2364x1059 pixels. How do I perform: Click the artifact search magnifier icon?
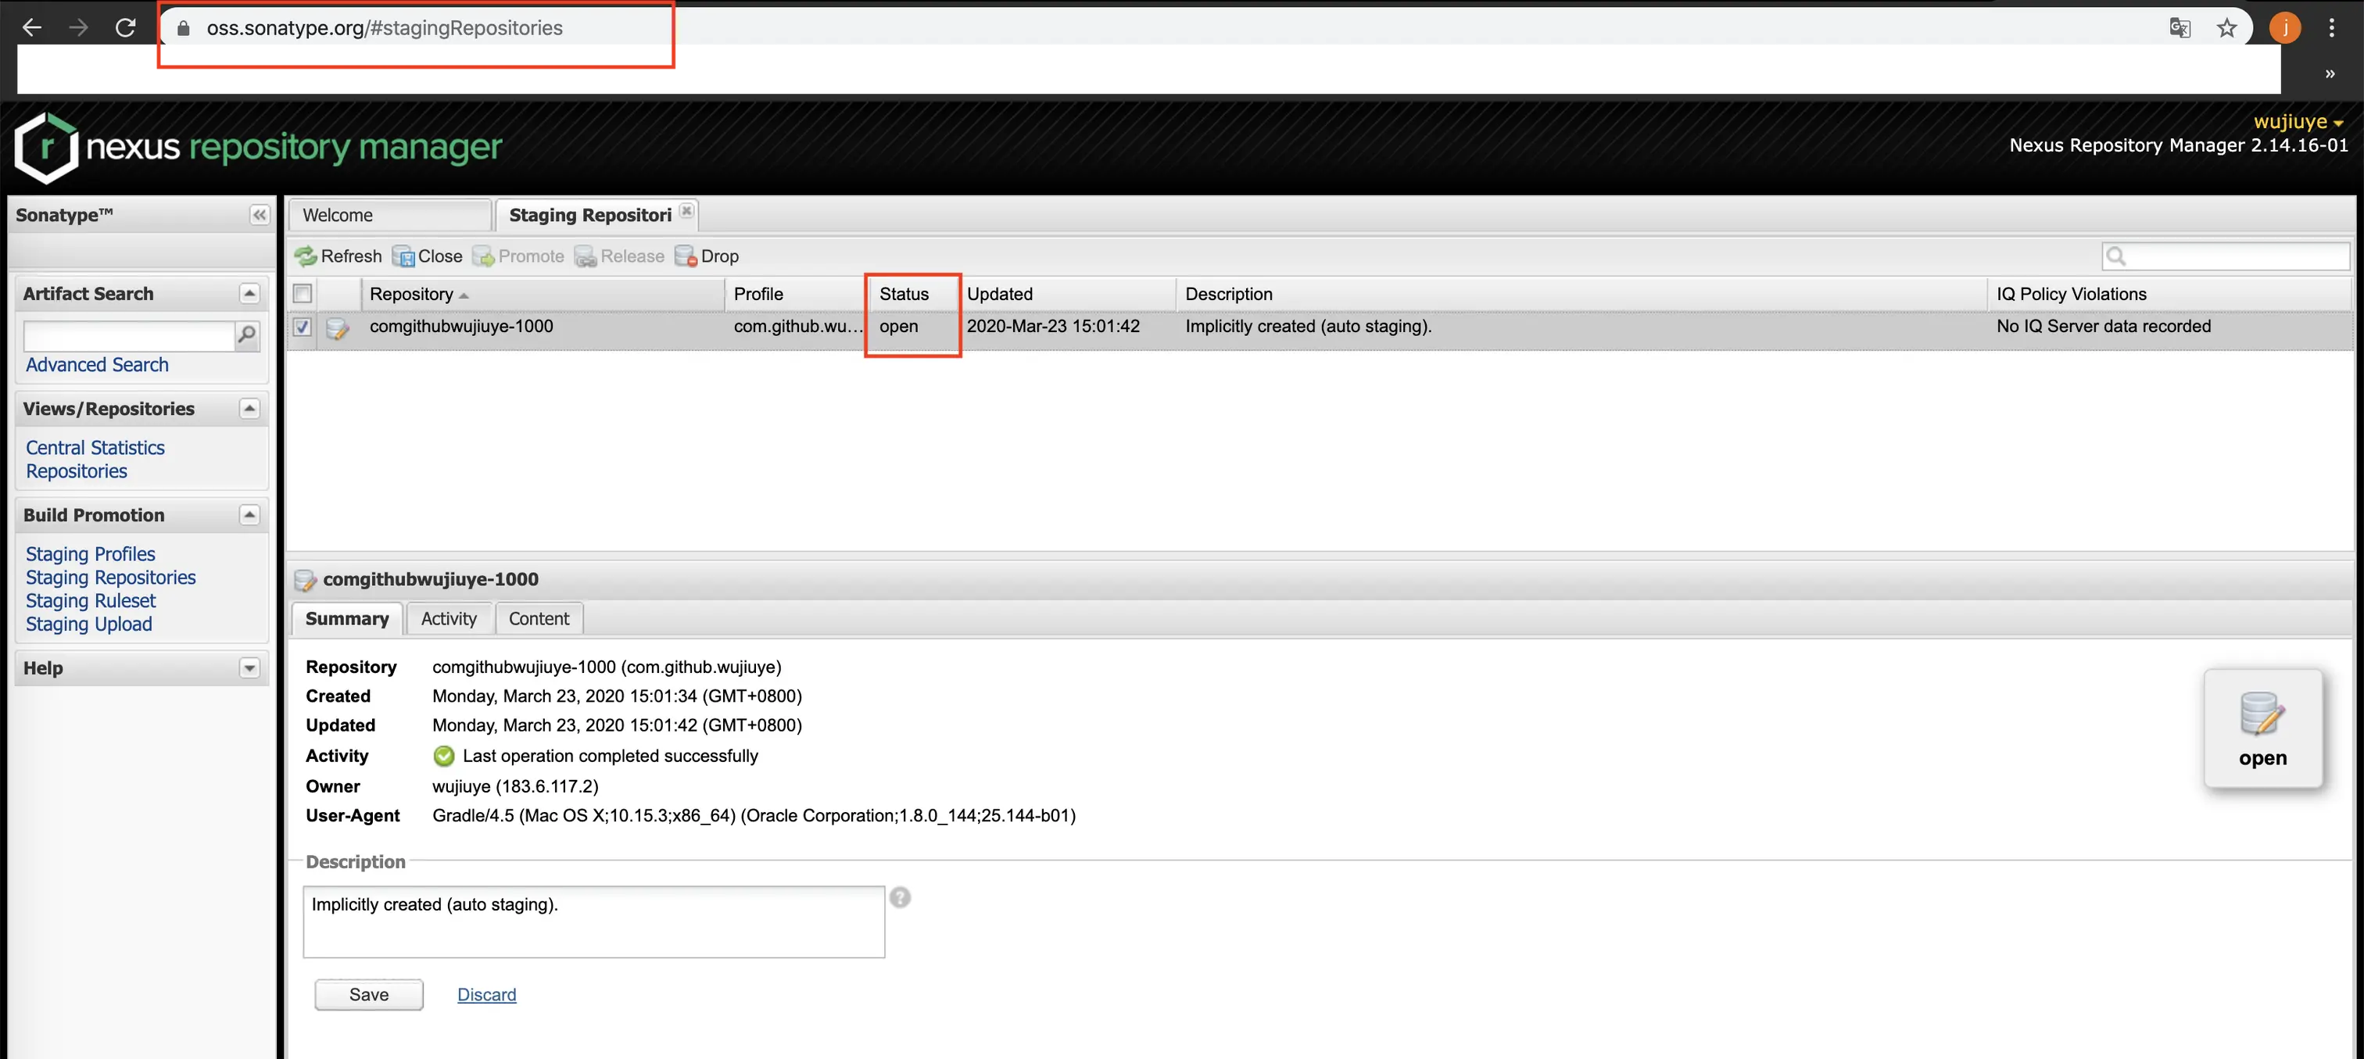(x=247, y=335)
